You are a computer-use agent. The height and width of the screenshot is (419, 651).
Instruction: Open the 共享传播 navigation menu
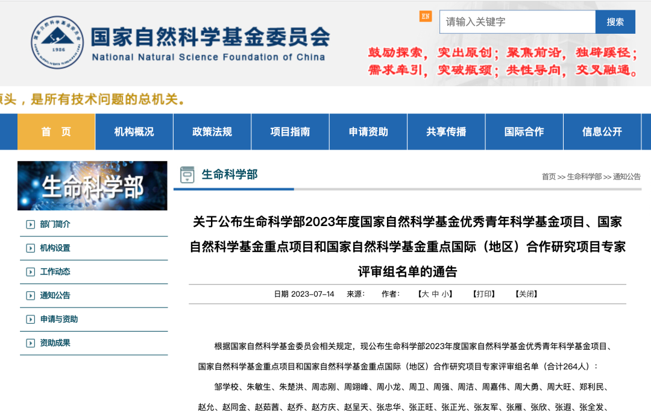click(x=446, y=131)
